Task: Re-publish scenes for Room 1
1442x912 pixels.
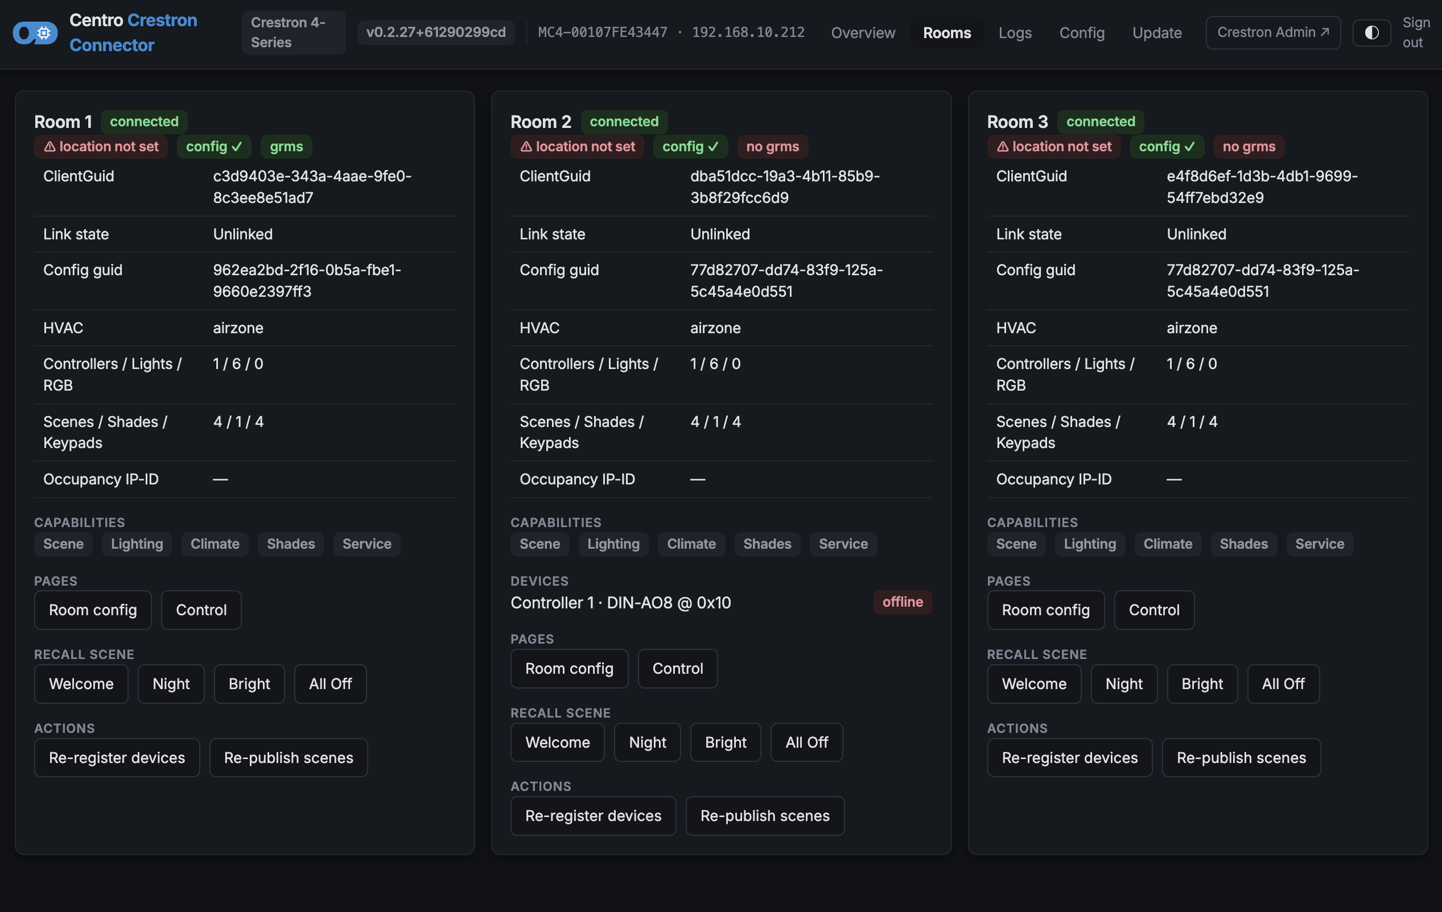Action: tap(289, 757)
